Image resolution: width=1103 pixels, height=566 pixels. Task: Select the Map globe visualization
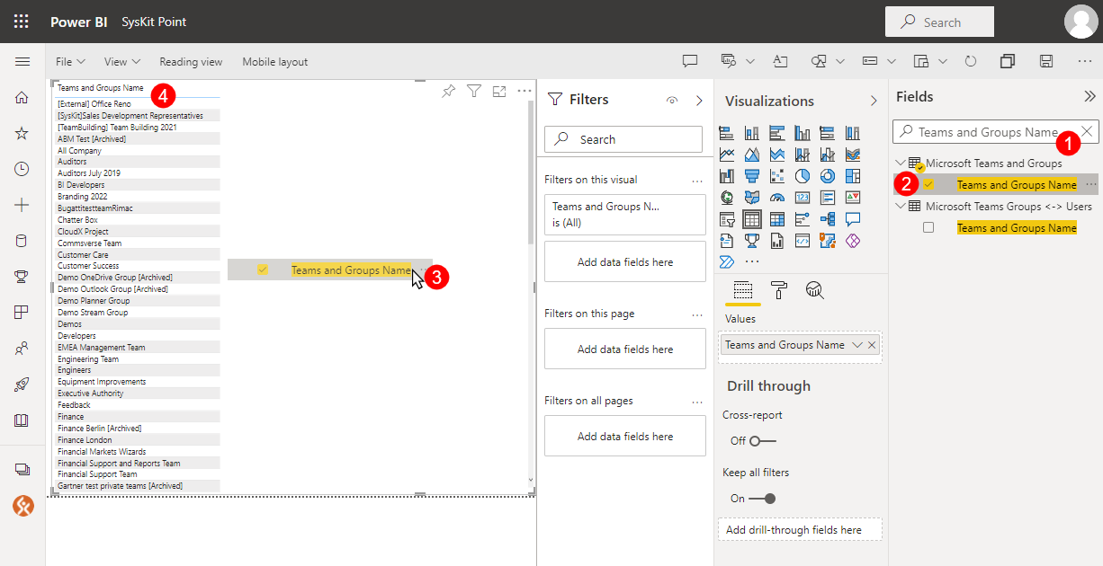tap(727, 198)
